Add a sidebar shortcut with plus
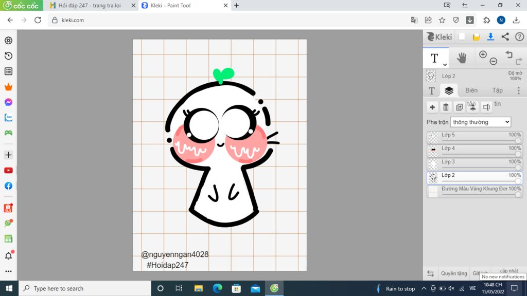The height and width of the screenshot is (296, 527). tap(8, 155)
